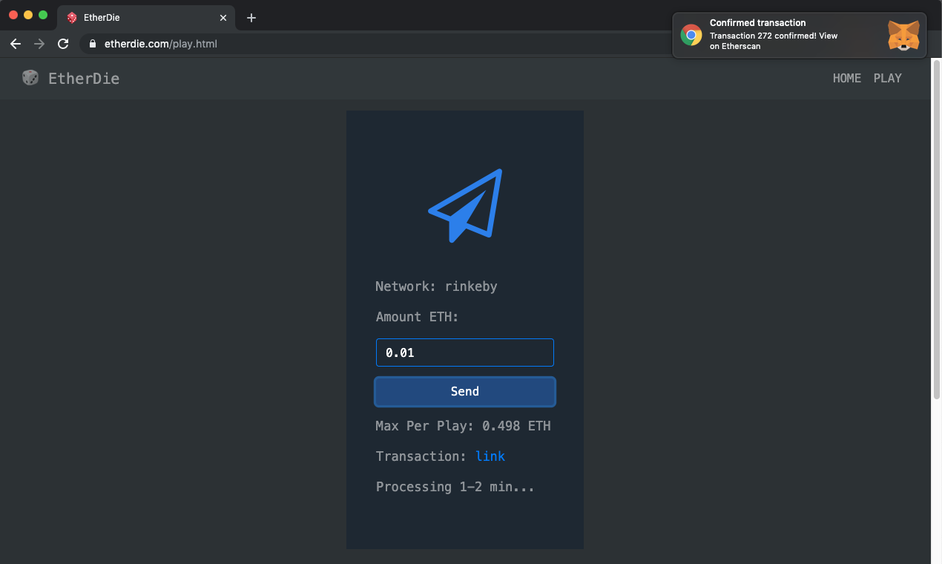Image resolution: width=942 pixels, height=564 pixels.
Task: Click the MetaMask fox icon in notification
Action: pos(903,35)
